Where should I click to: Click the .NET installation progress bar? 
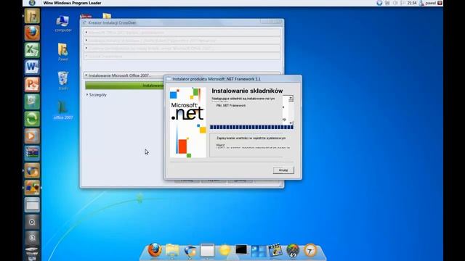[251, 128]
